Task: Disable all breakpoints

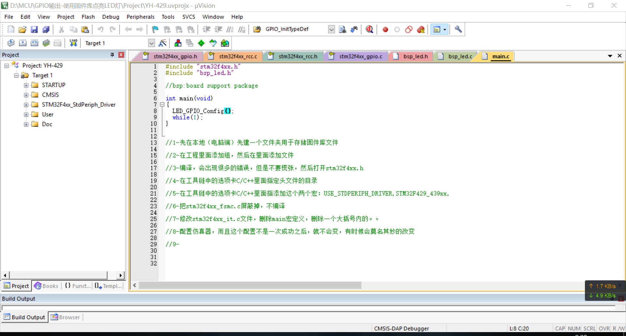Action: click(409, 29)
